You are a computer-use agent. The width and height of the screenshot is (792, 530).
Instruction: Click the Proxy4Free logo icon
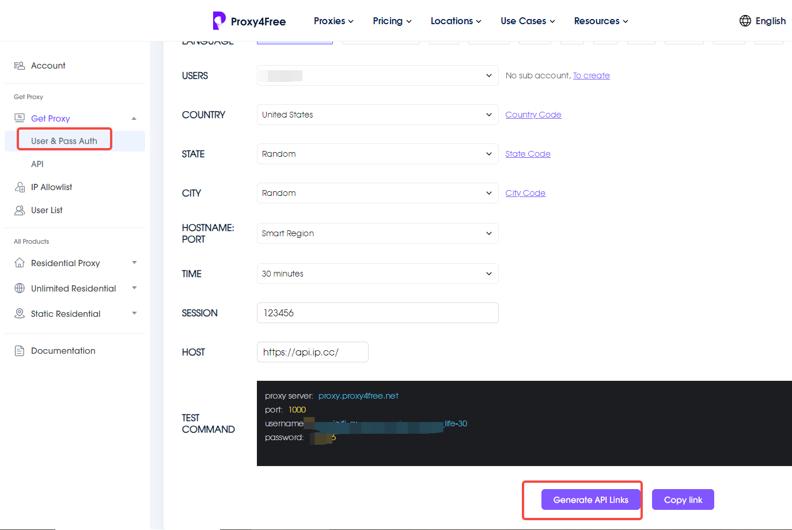[219, 21]
